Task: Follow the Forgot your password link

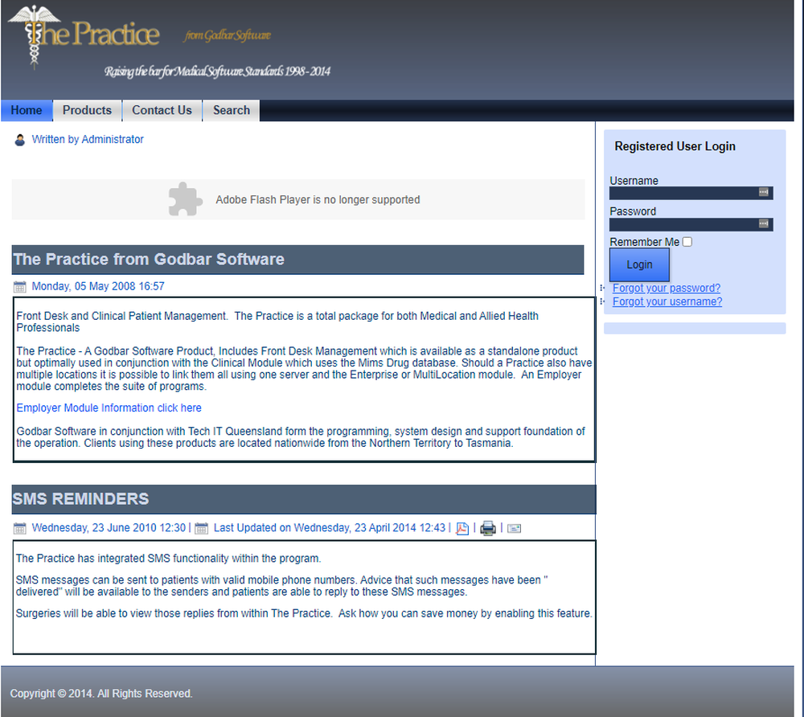Action: (666, 288)
